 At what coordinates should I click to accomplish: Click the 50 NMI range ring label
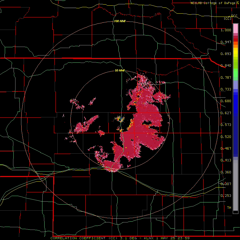(x=120, y=70)
